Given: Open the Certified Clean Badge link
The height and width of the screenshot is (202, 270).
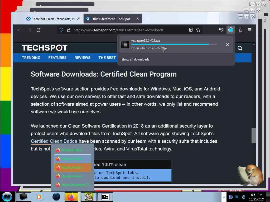Looking at the screenshot, I should 54,141.
